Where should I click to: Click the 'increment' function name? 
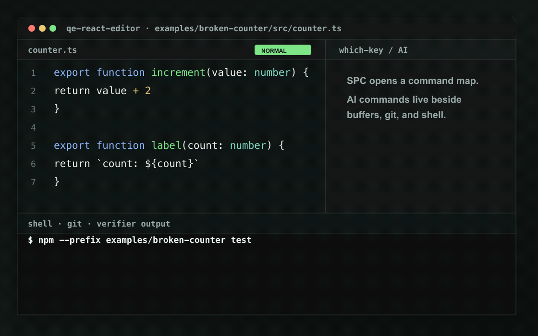click(178, 72)
